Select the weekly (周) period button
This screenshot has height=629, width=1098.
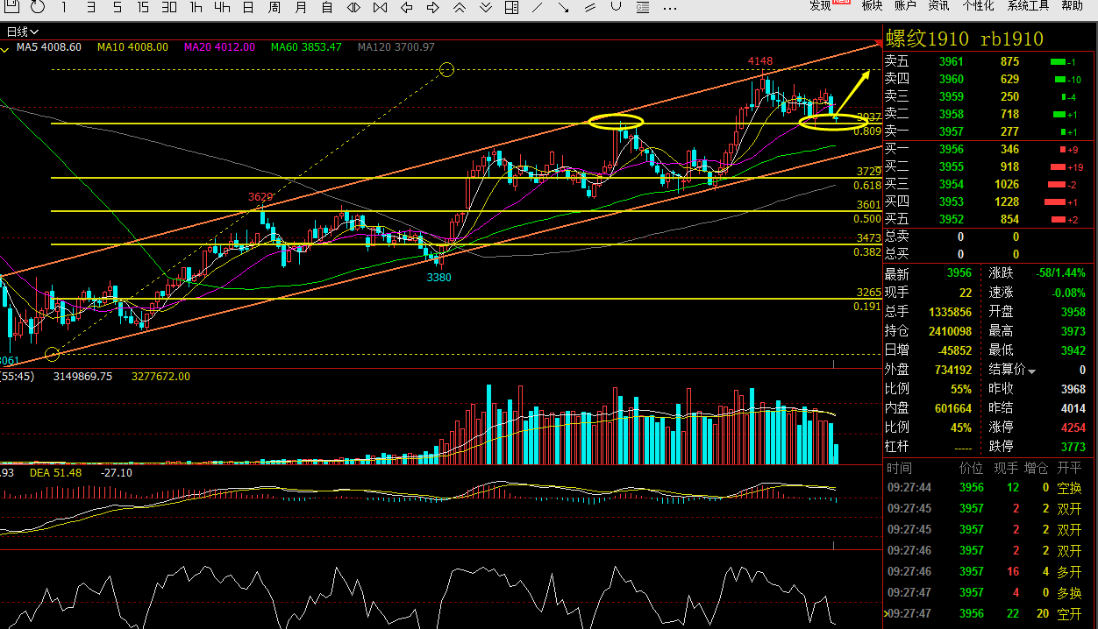tap(274, 7)
